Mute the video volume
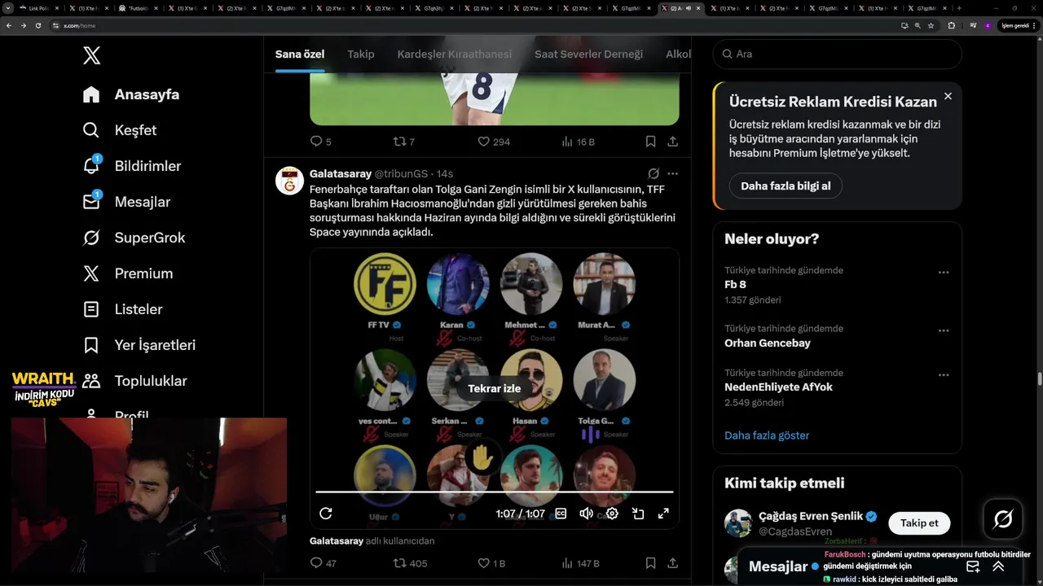 click(x=586, y=514)
